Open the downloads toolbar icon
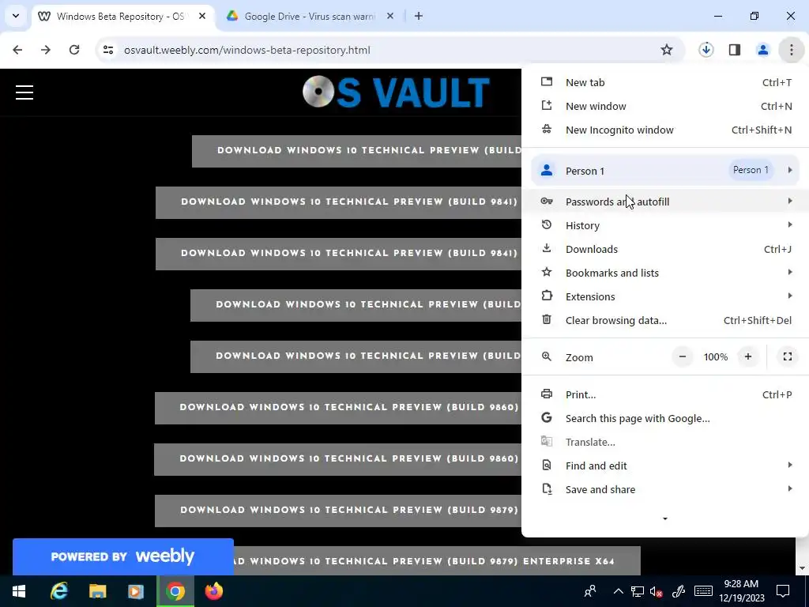Screen dimensions: 809x607 (x=706, y=50)
